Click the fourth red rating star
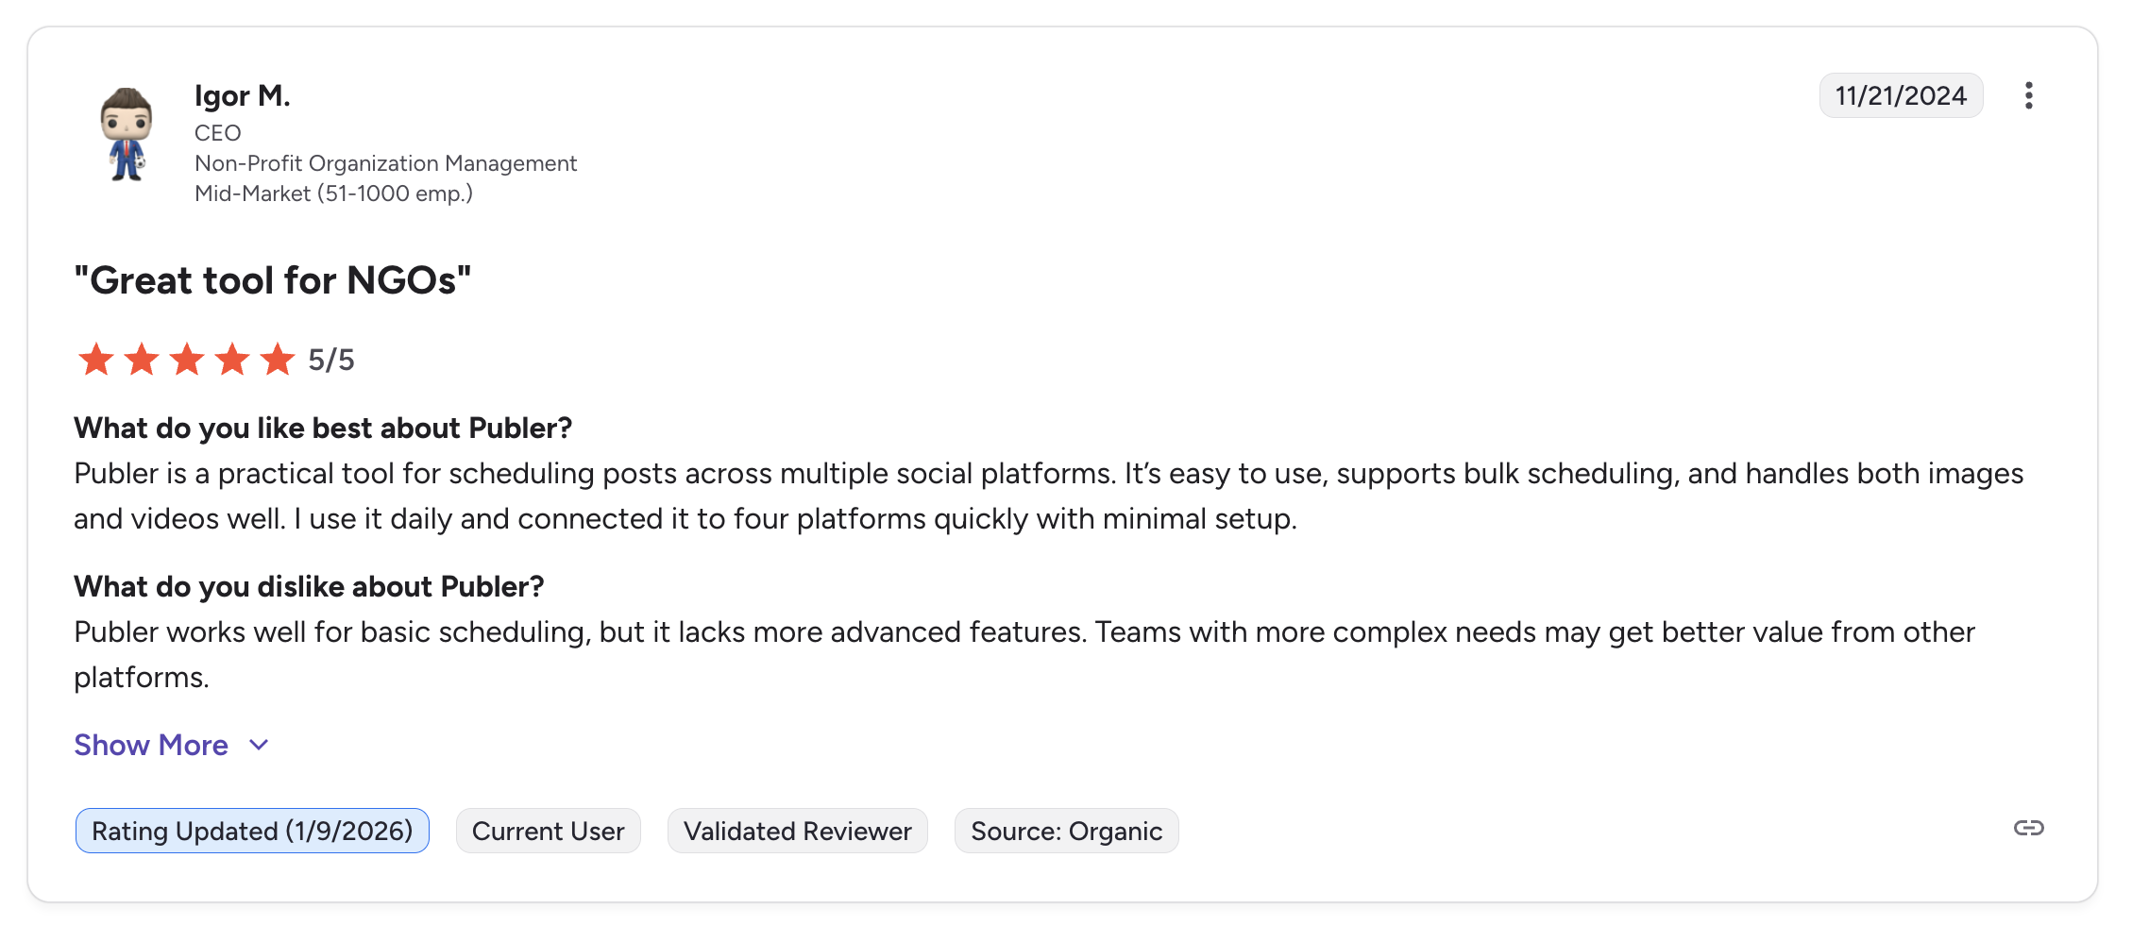This screenshot has height=942, width=2132. [x=232, y=359]
